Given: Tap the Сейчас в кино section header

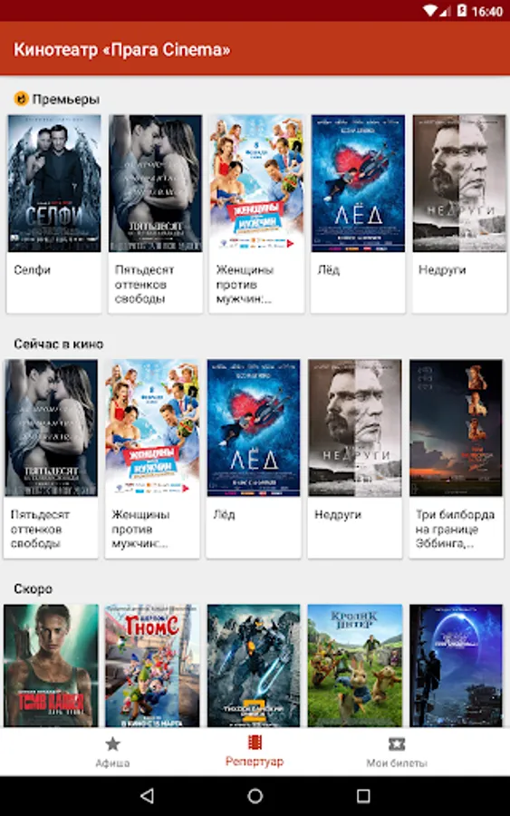Looking at the screenshot, I should [x=59, y=344].
